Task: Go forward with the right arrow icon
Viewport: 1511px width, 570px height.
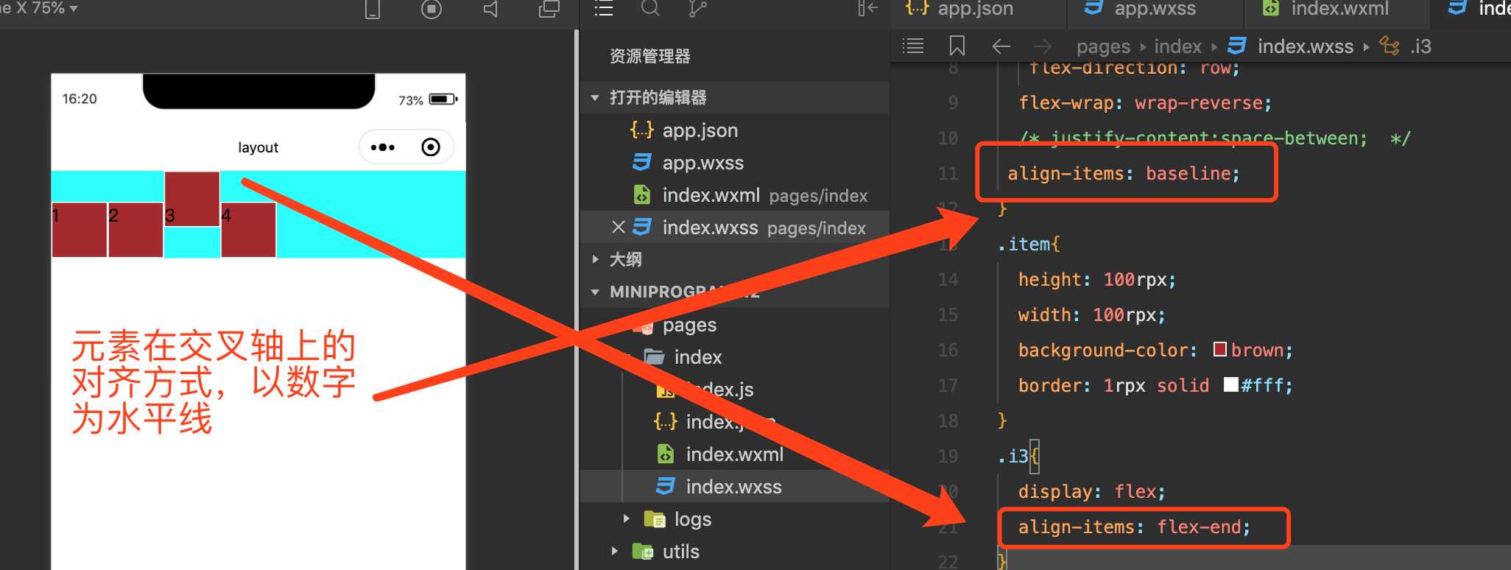Action: (x=1042, y=46)
